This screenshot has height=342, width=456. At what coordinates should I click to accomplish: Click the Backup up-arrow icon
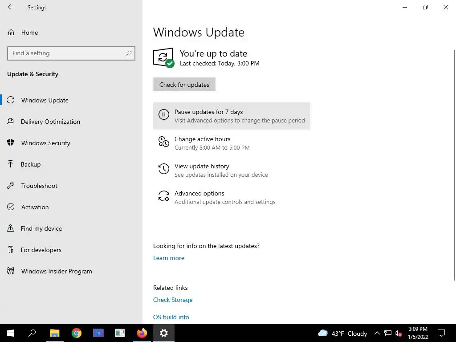click(11, 164)
